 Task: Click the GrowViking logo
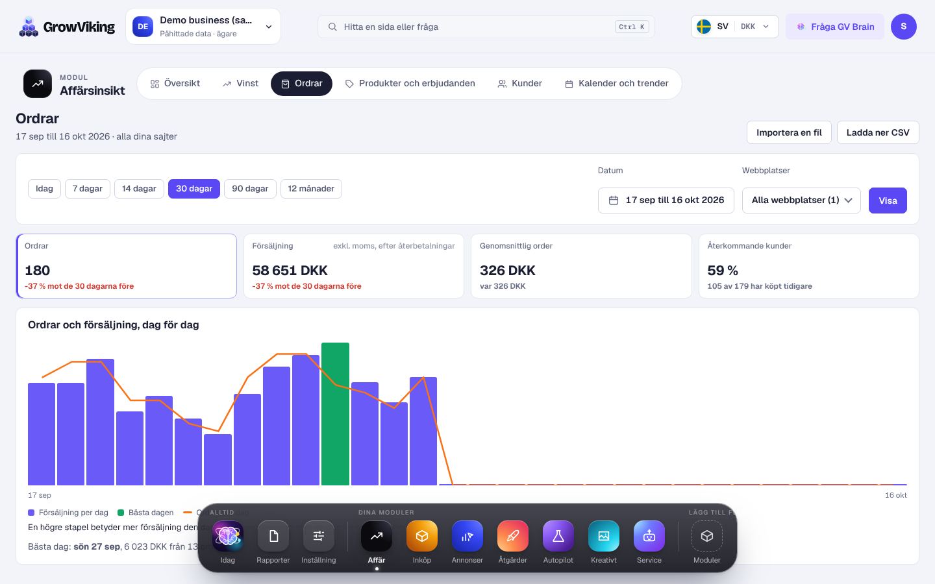[67, 27]
